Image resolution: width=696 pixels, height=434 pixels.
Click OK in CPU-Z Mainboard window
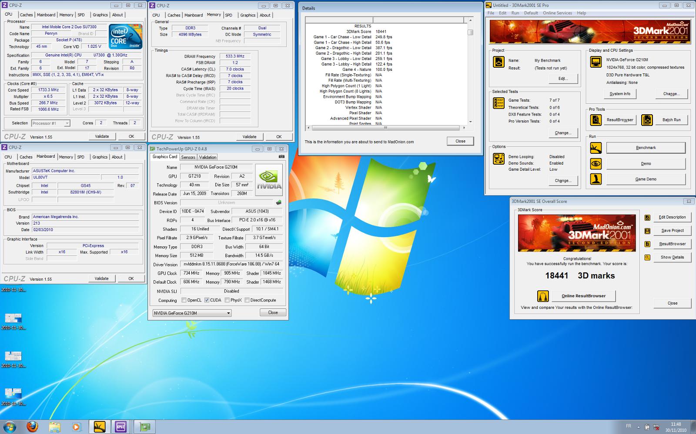[x=131, y=278]
